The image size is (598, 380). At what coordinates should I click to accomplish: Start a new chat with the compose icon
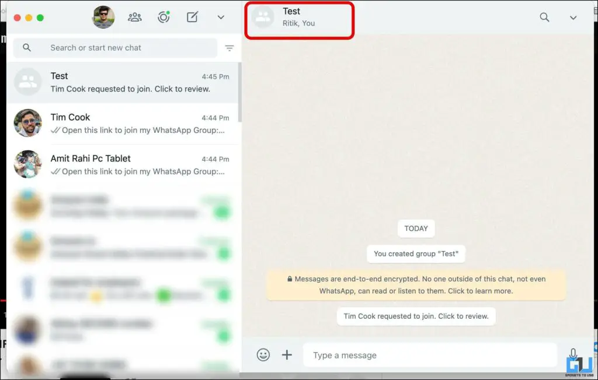click(x=192, y=17)
